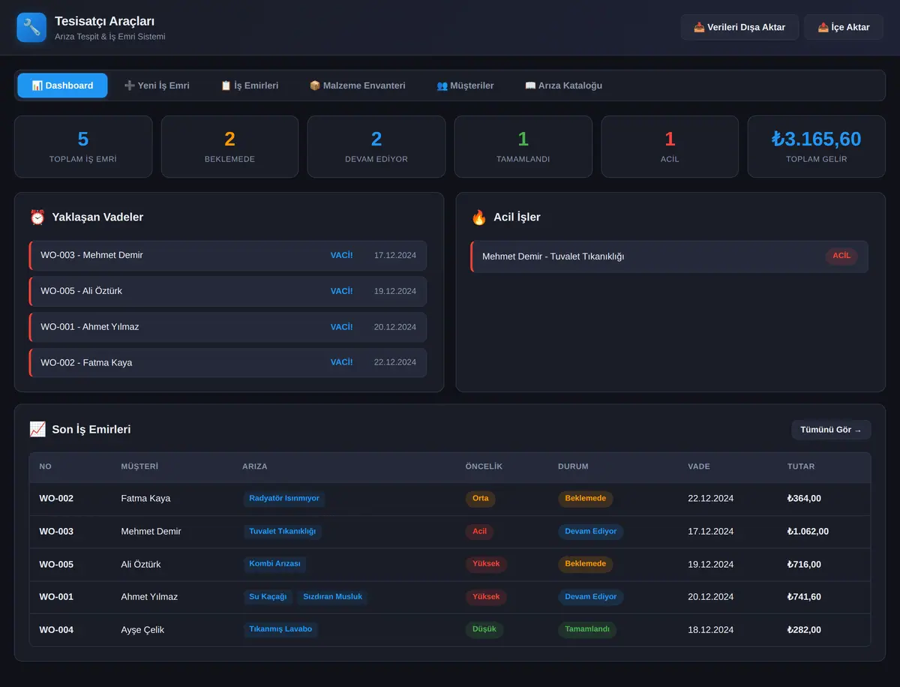
Task: Click the chart icon beside Son İş Emirleri
Action: click(x=37, y=430)
